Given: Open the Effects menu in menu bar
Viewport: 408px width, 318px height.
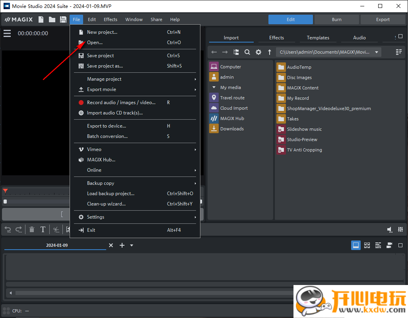Looking at the screenshot, I should [x=110, y=19].
